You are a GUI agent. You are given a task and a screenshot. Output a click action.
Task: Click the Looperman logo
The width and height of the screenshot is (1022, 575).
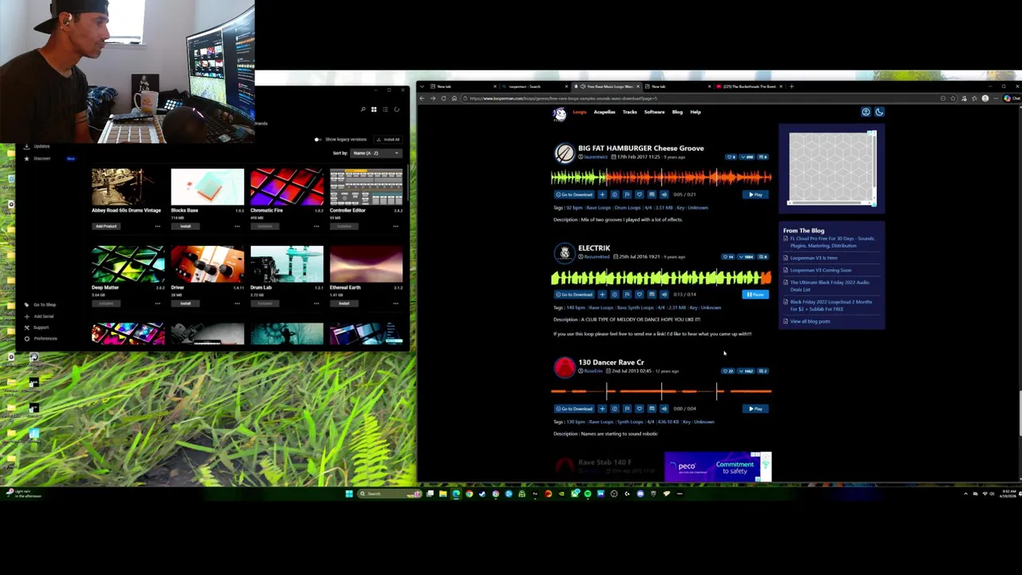(x=560, y=113)
